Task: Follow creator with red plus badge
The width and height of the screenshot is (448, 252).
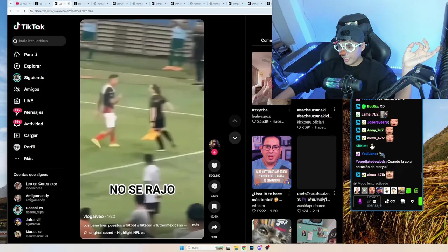Action: coord(214,152)
